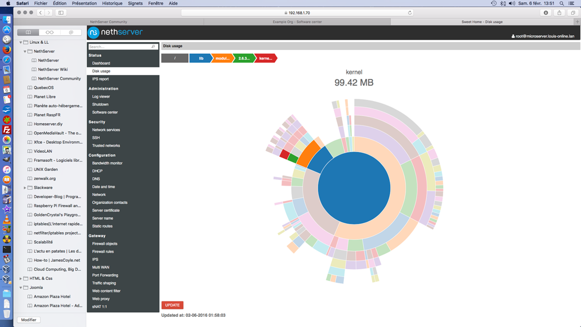Expand the HTML & Css folder
Screen dimensions: 581x327
point(21,278)
